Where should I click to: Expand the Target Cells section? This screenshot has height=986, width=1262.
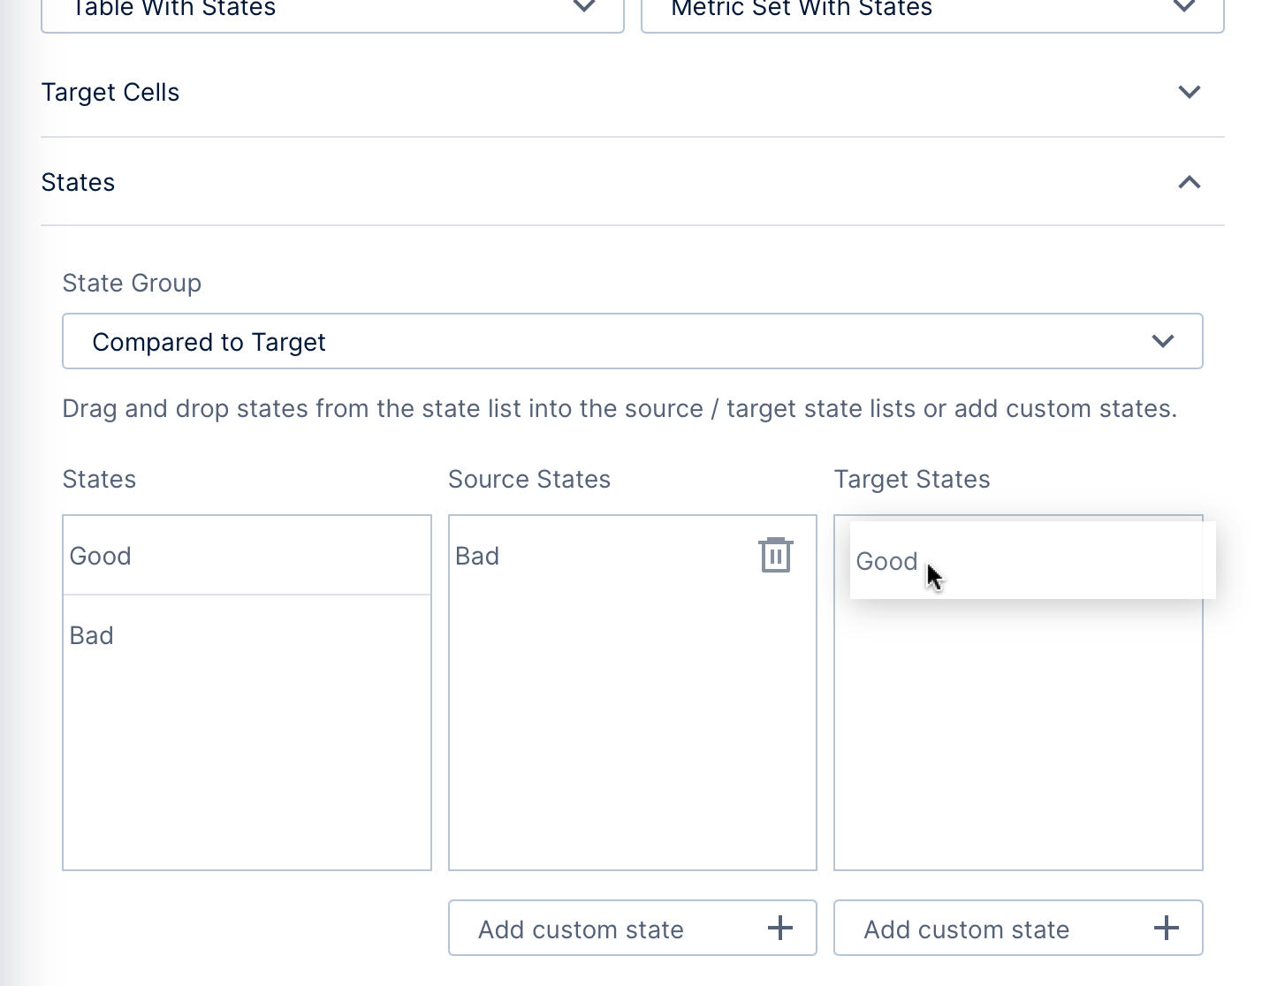pos(1190,92)
